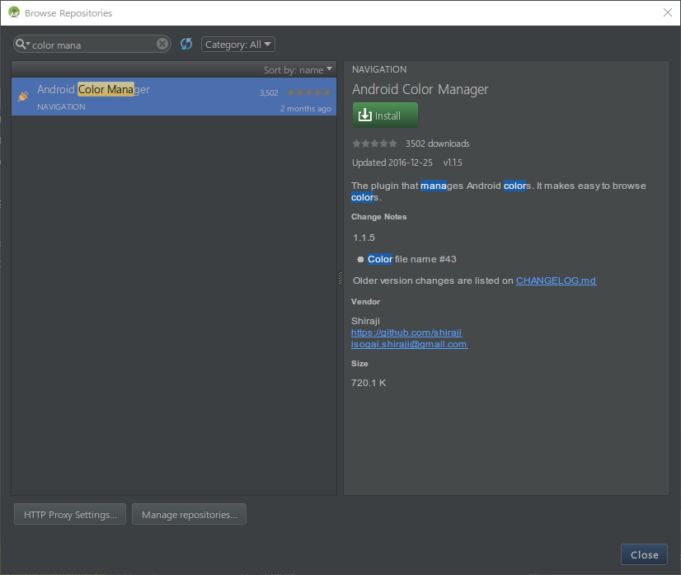Open the CHANGELOG.md link
The width and height of the screenshot is (681, 575).
coord(556,280)
